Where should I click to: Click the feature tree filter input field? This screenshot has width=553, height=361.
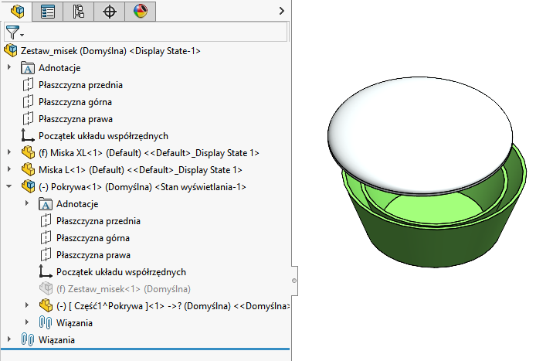[154, 32]
